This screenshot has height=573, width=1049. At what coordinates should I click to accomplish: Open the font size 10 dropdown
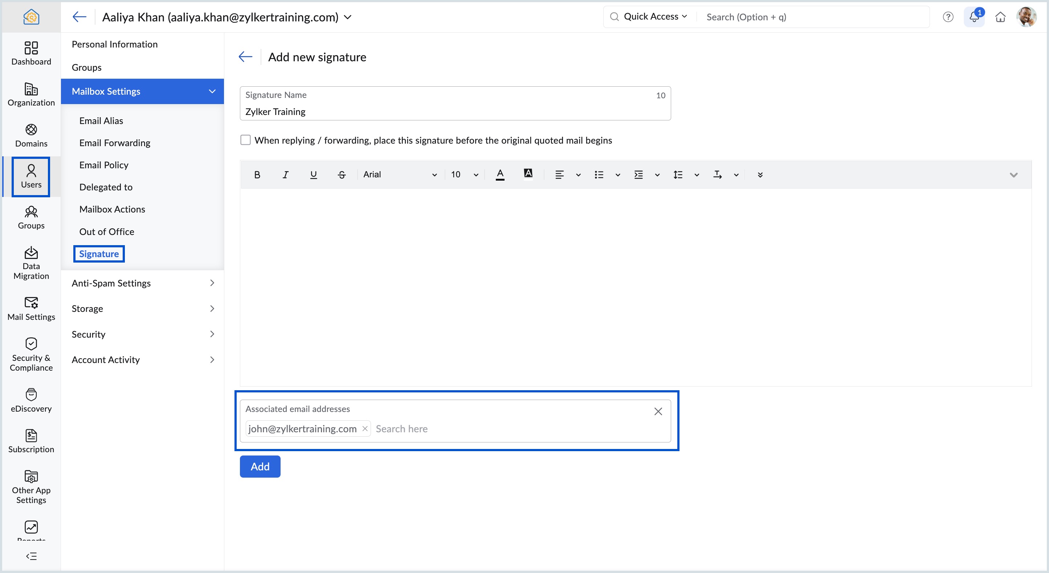pos(464,174)
